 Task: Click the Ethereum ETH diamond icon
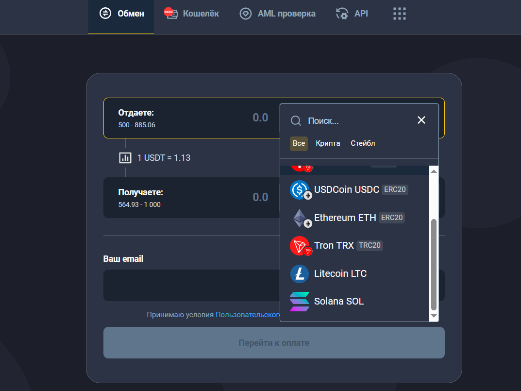pos(300,218)
